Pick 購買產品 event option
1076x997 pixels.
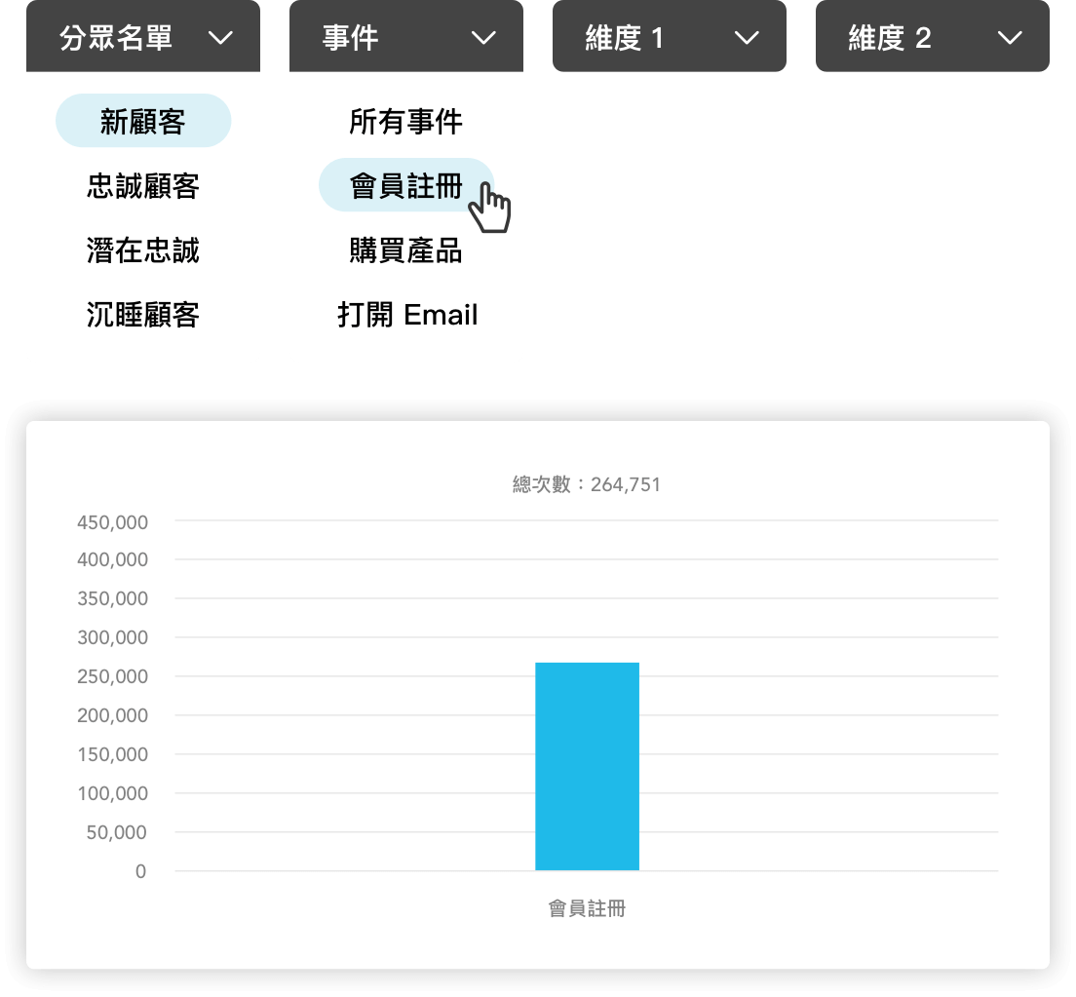(406, 250)
